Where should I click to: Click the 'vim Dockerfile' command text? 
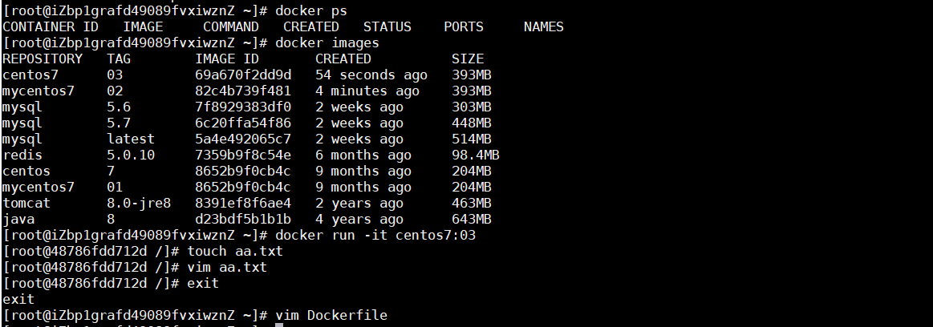point(331,315)
